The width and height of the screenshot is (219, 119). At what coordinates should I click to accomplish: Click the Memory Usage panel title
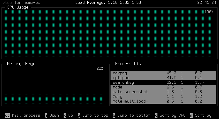(21, 64)
